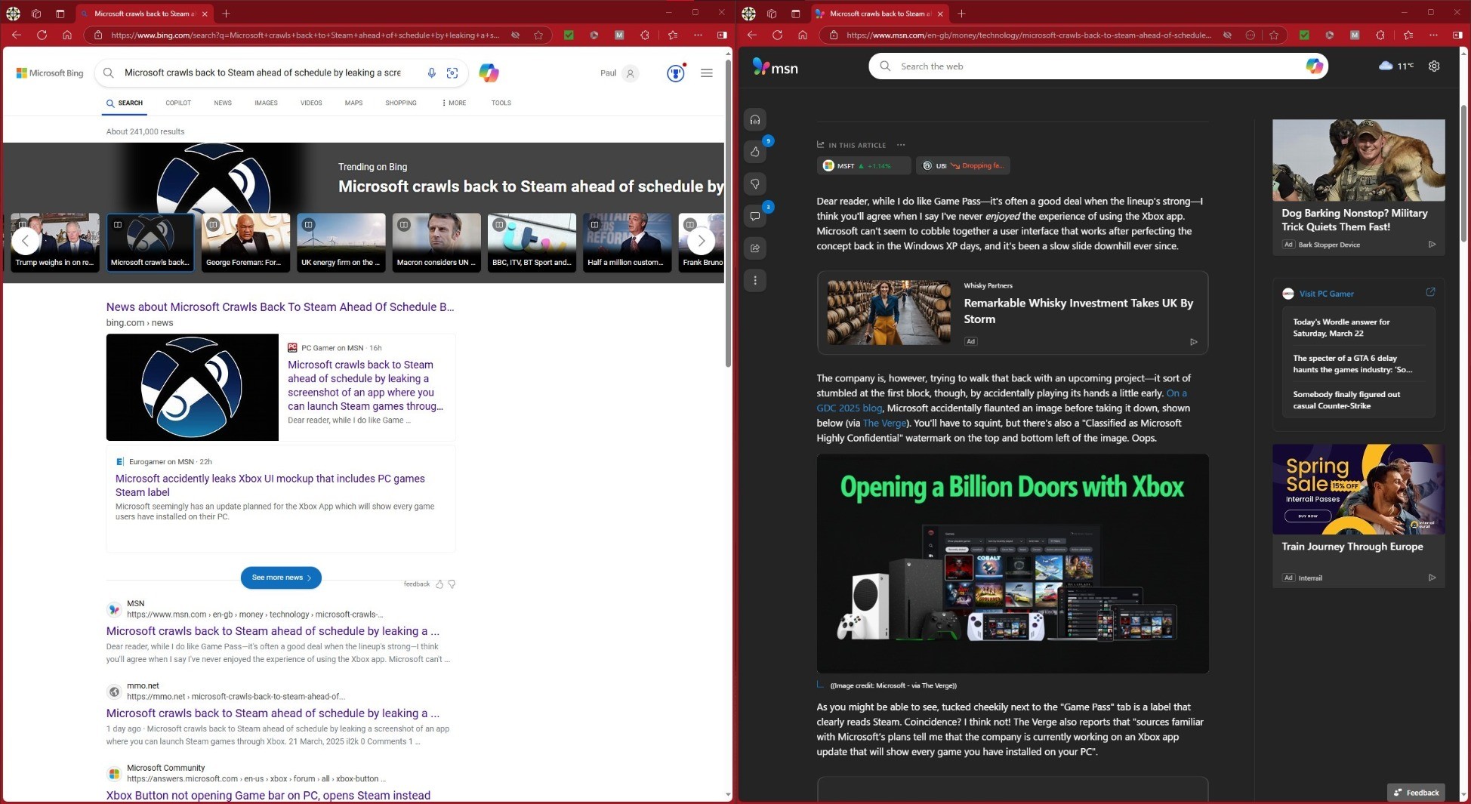The height and width of the screenshot is (804, 1471).
Task: Click MSN Search the web field
Action: point(1099,66)
